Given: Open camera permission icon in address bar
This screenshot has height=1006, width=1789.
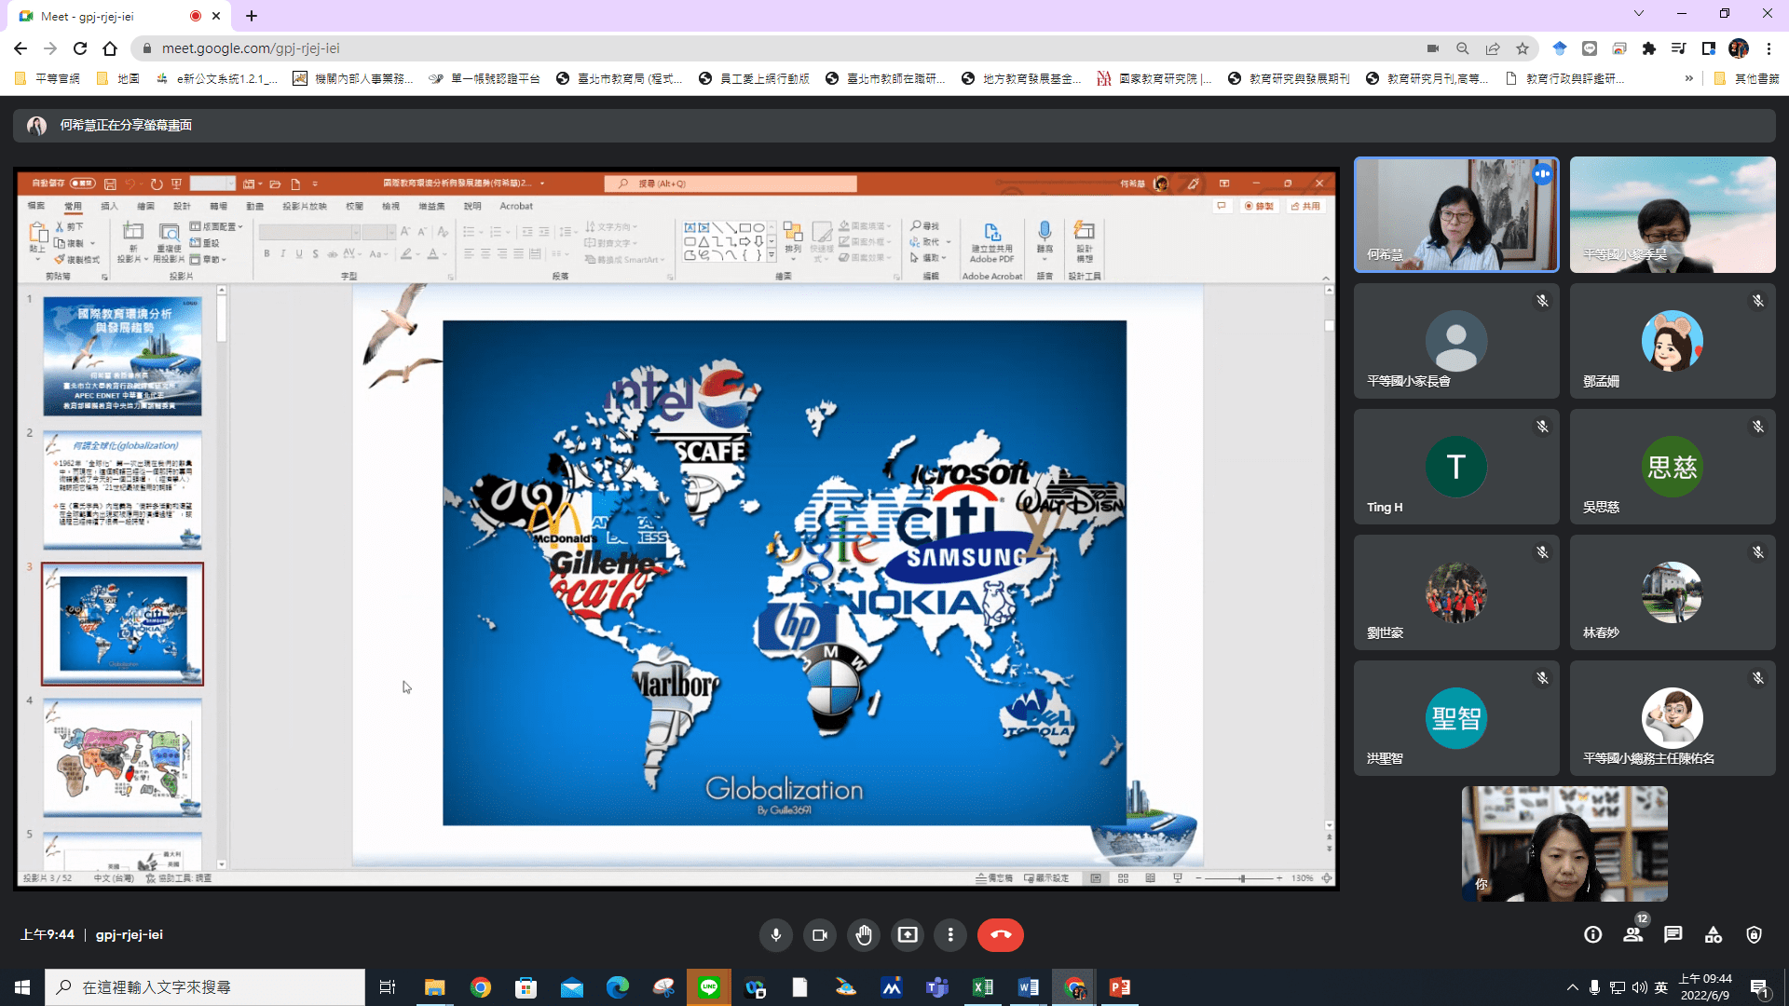Looking at the screenshot, I should [x=1433, y=48].
